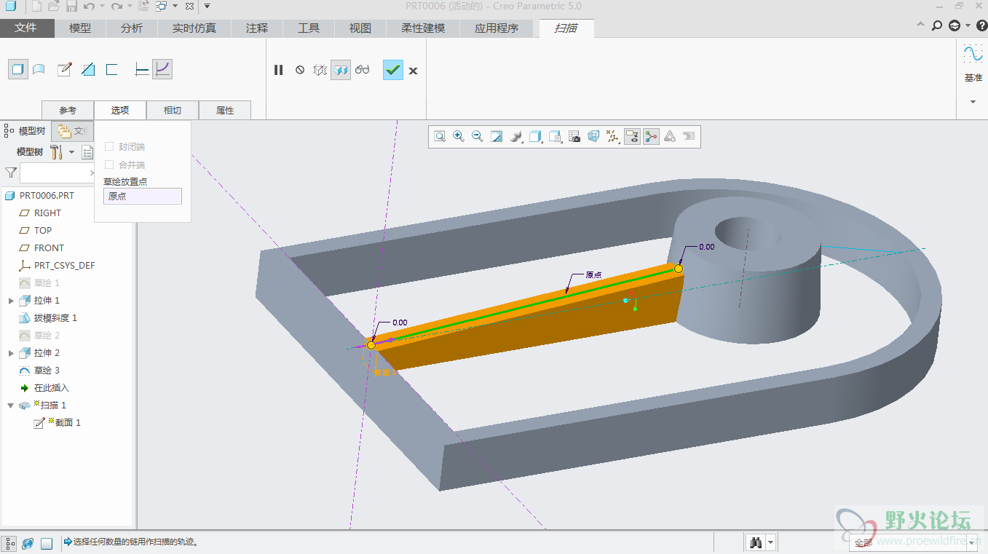Click the repaint screen icon
Image resolution: width=988 pixels, height=554 pixels.
click(x=497, y=136)
